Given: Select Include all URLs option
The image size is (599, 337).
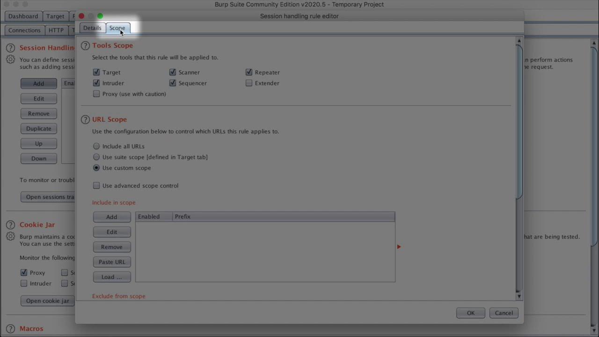Looking at the screenshot, I should point(96,146).
